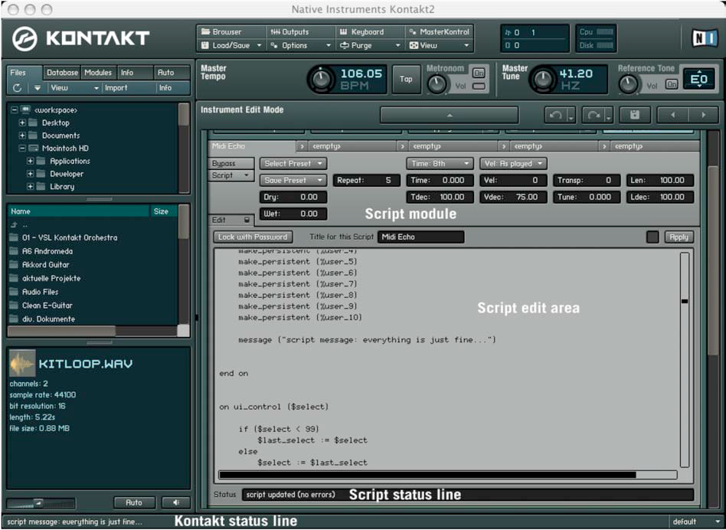Save instrument with the disk icon
The image size is (726, 530).
(x=634, y=115)
